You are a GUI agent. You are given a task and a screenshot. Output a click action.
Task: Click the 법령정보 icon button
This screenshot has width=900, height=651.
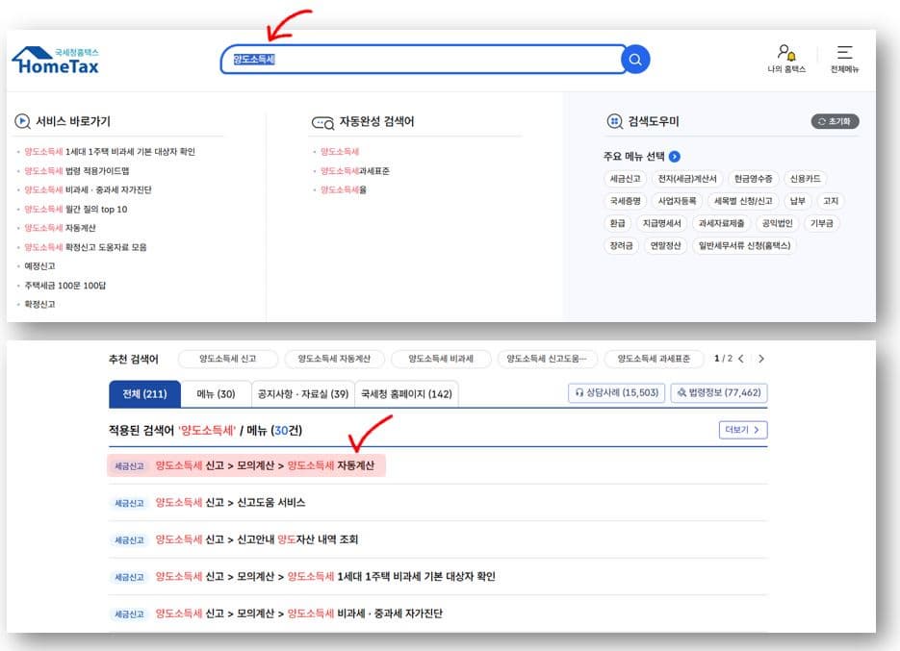pyautogui.click(x=681, y=392)
